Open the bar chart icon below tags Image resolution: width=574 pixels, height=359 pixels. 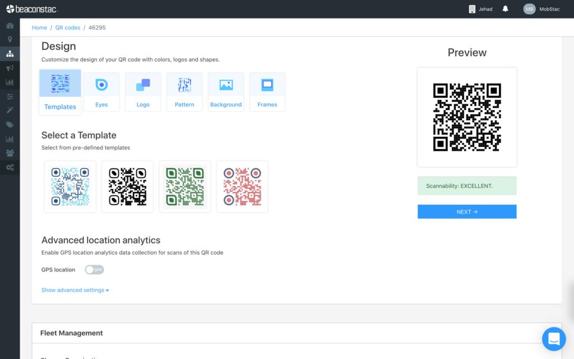(x=10, y=139)
